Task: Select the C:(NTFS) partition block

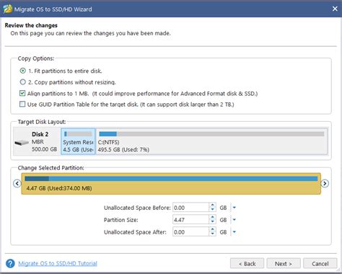Action: point(211,141)
